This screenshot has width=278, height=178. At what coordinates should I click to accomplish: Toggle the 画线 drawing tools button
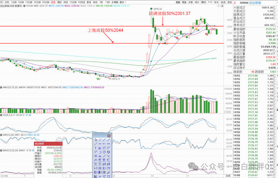point(203,2)
